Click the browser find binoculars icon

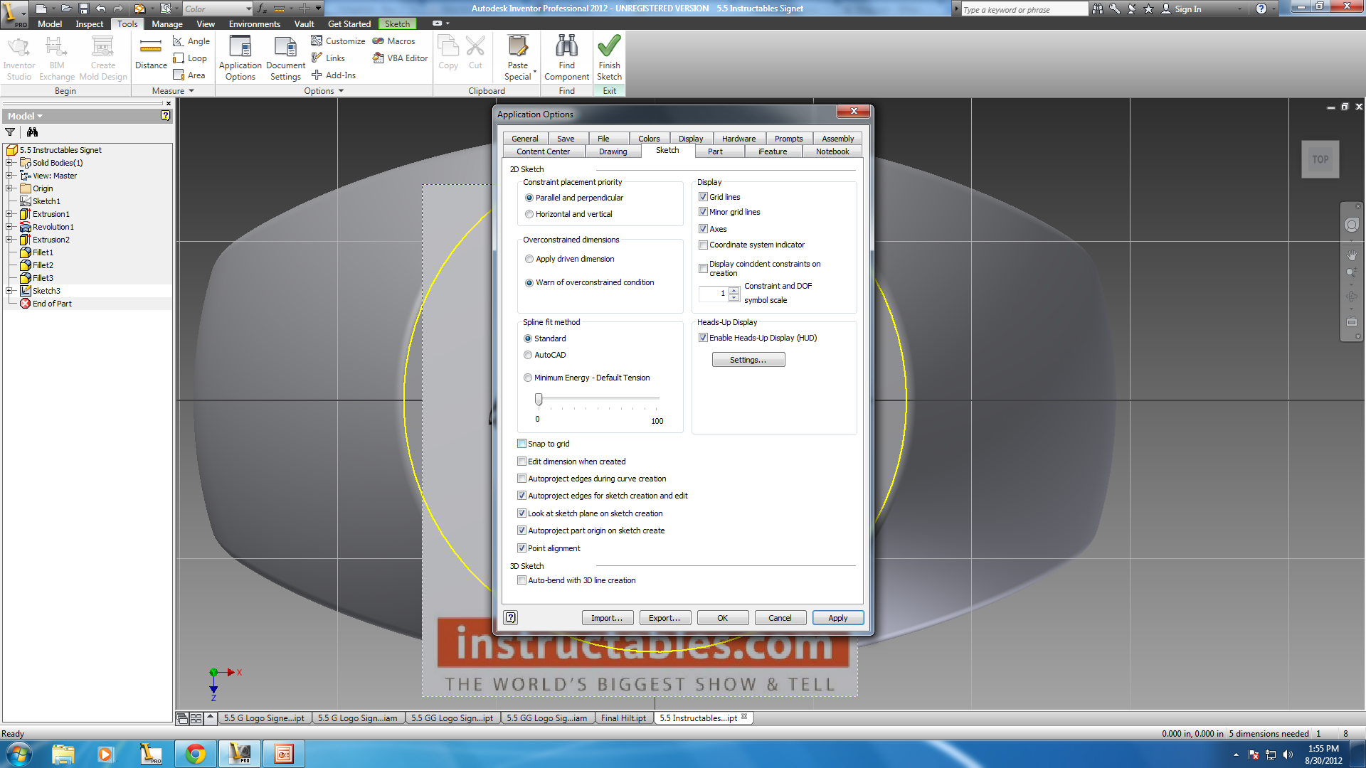tap(32, 132)
